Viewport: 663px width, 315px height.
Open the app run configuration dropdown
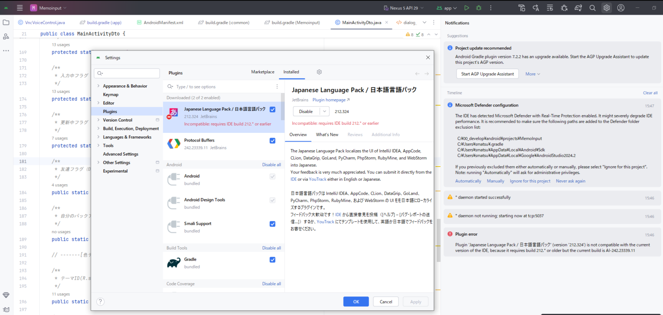coord(447,8)
